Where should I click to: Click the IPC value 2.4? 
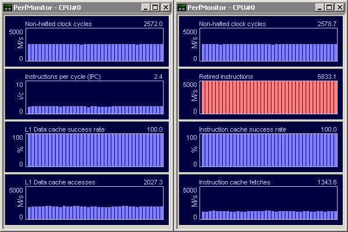coord(158,77)
